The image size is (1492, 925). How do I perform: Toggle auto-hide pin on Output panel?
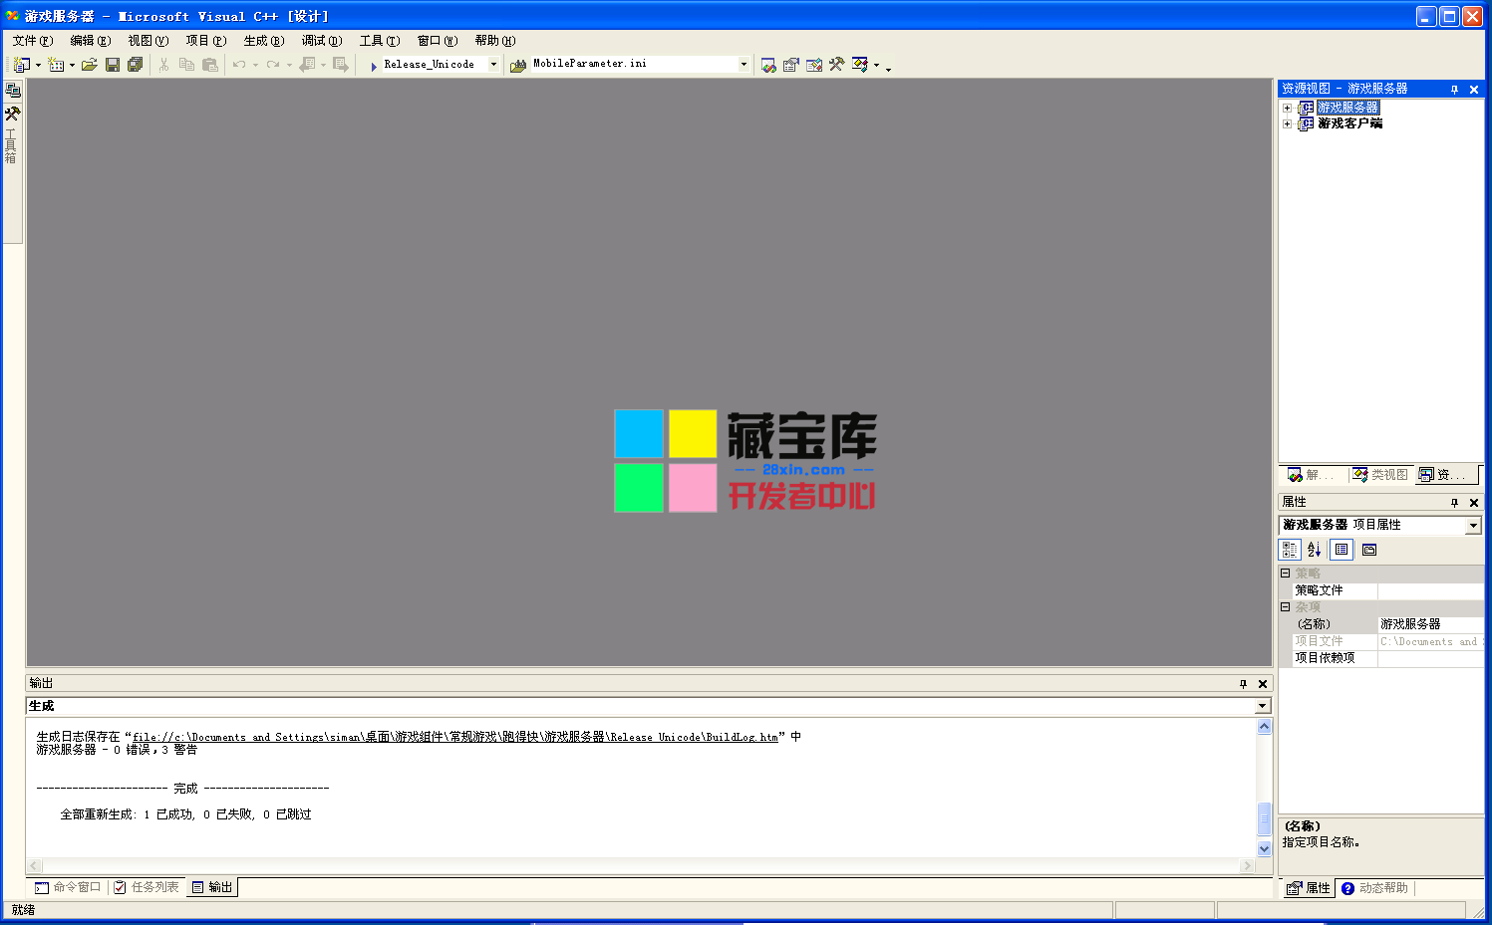click(1243, 684)
